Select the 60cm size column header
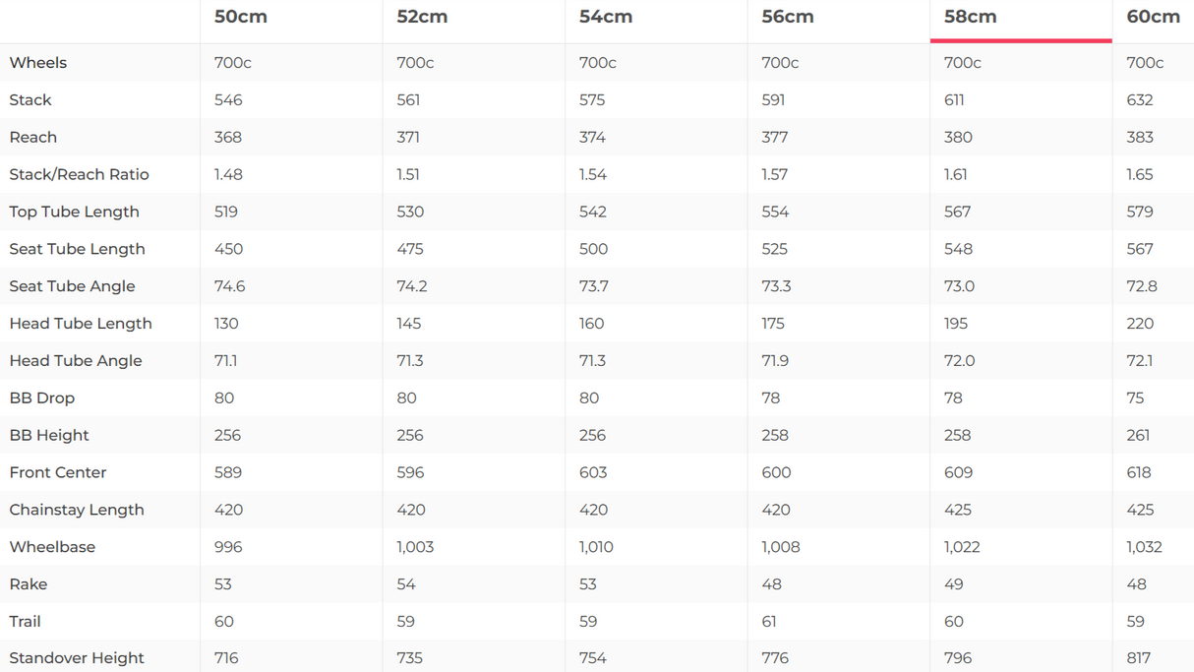Image resolution: width=1194 pixels, height=672 pixels. (x=1153, y=17)
